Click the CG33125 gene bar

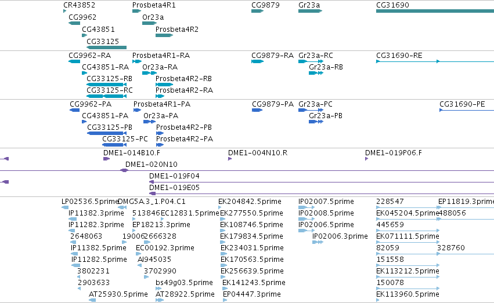106,48
